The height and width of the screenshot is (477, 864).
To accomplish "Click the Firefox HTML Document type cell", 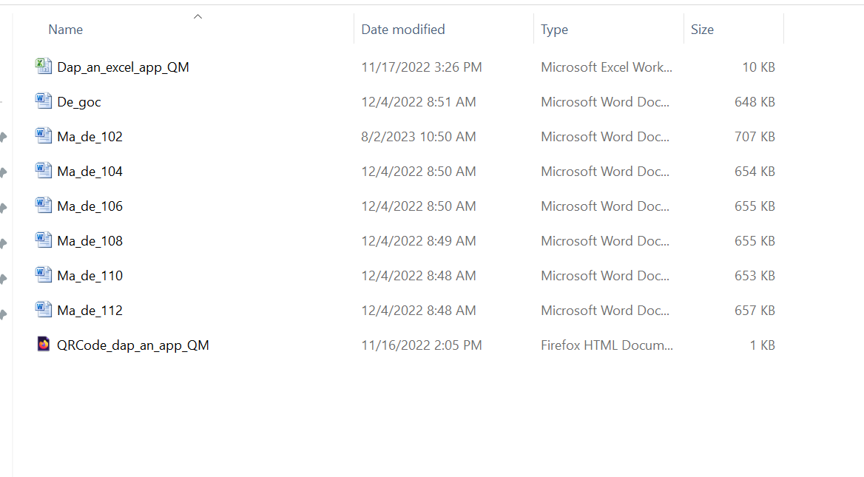I will [607, 345].
